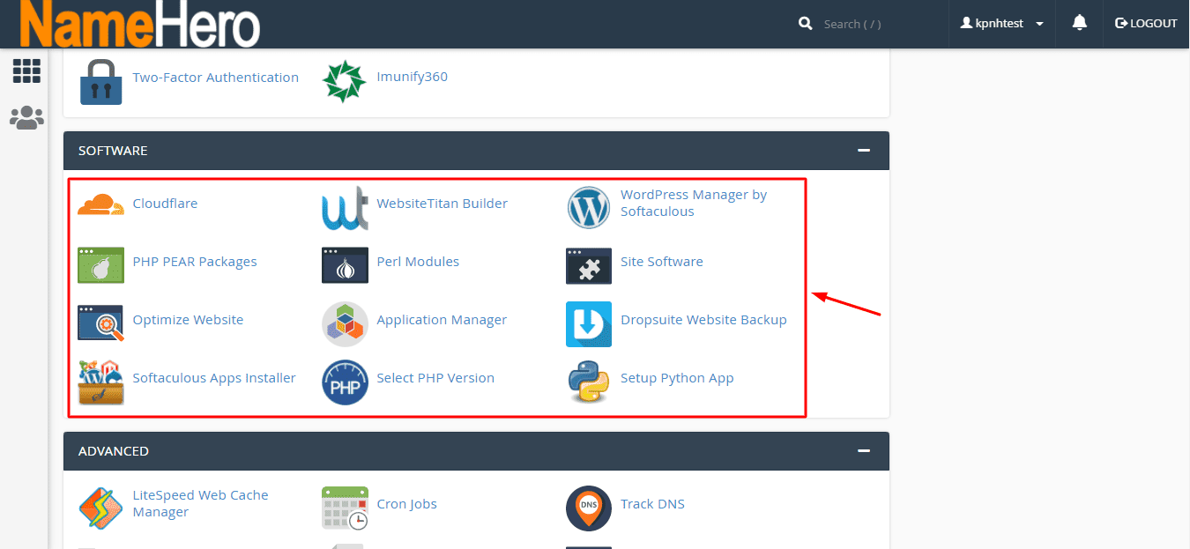The image size is (1190, 549).
Task: Click the Application Manager icon
Action: click(x=345, y=324)
